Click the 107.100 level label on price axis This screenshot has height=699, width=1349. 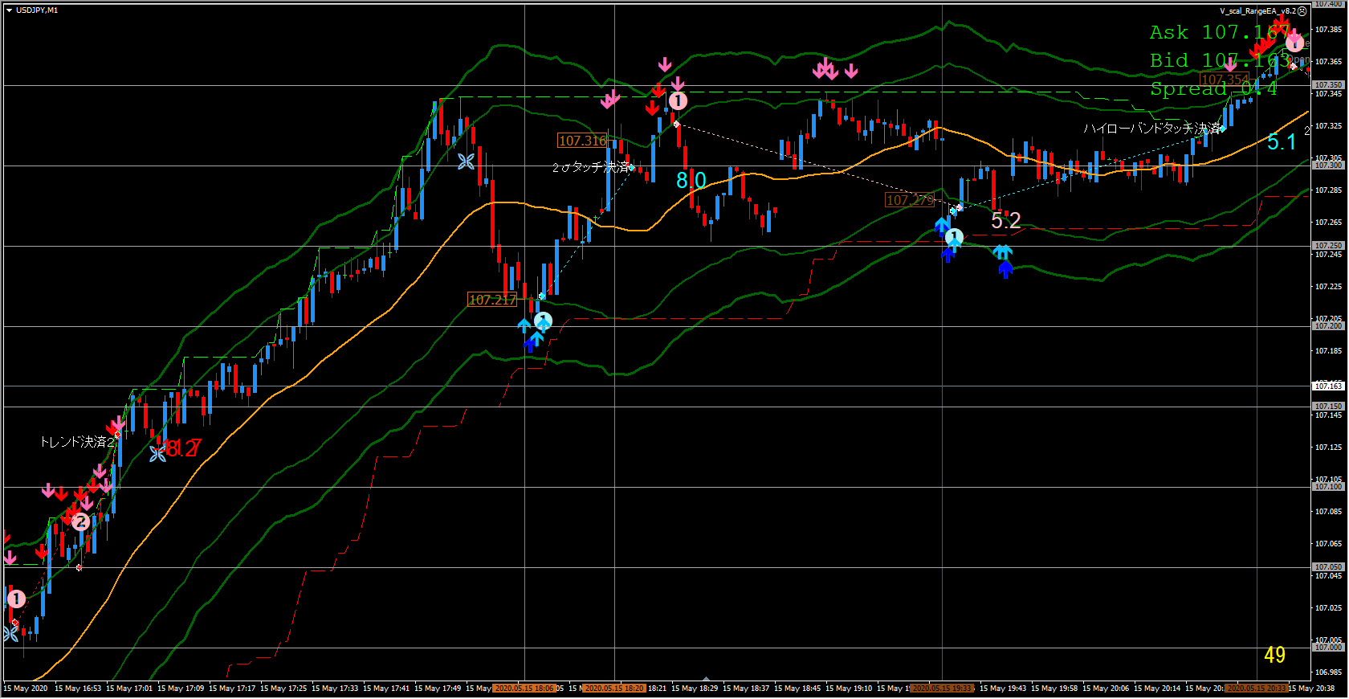point(1328,487)
